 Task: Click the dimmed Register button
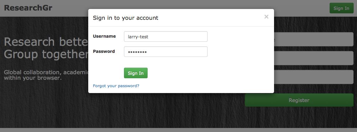[299, 100]
